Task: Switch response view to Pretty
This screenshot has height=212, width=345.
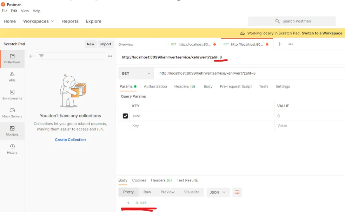Action: [128, 192]
